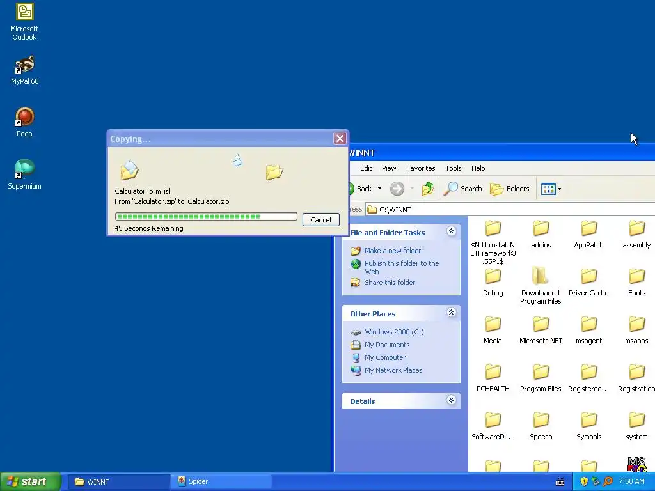Screen dimensions: 655x491
Task: Select the Program Files folder in WINNT
Action: point(541,378)
